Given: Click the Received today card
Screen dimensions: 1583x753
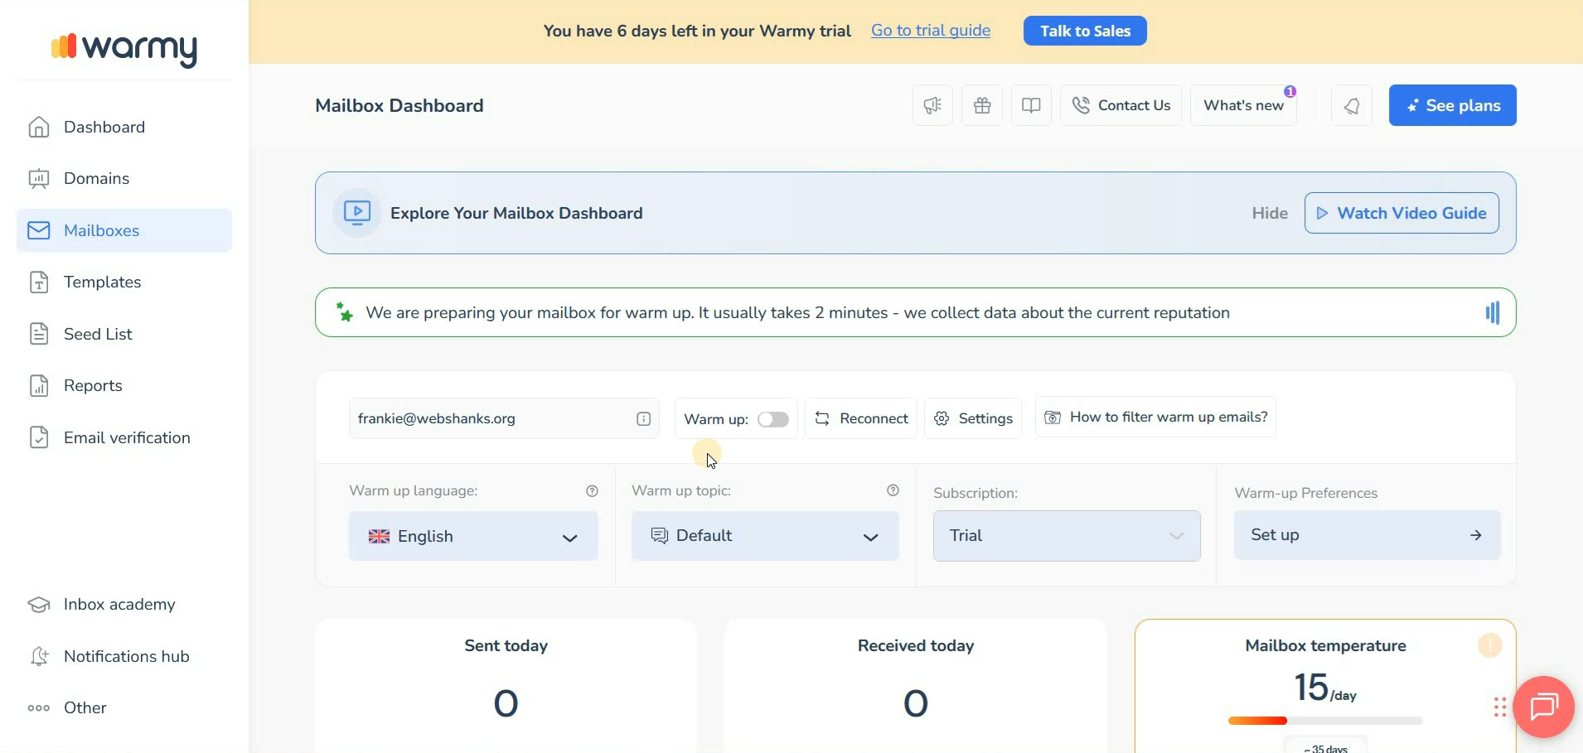Looking at the screenshot, I should (x=915, y=686).
